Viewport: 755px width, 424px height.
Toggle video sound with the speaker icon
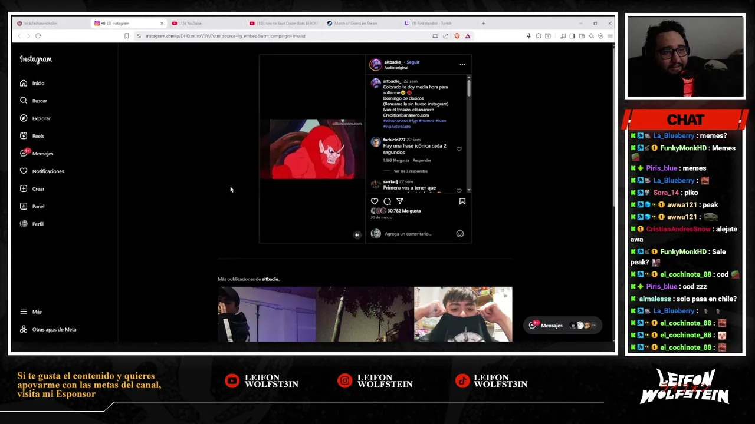(x=357, y=234)
